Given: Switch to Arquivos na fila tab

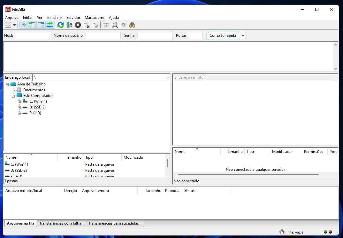Looking at the screenshot, I should point(20,223).
